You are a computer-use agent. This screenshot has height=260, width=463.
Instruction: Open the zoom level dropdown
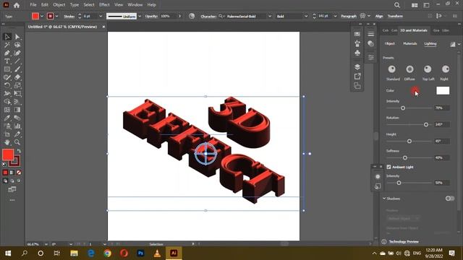46,244
